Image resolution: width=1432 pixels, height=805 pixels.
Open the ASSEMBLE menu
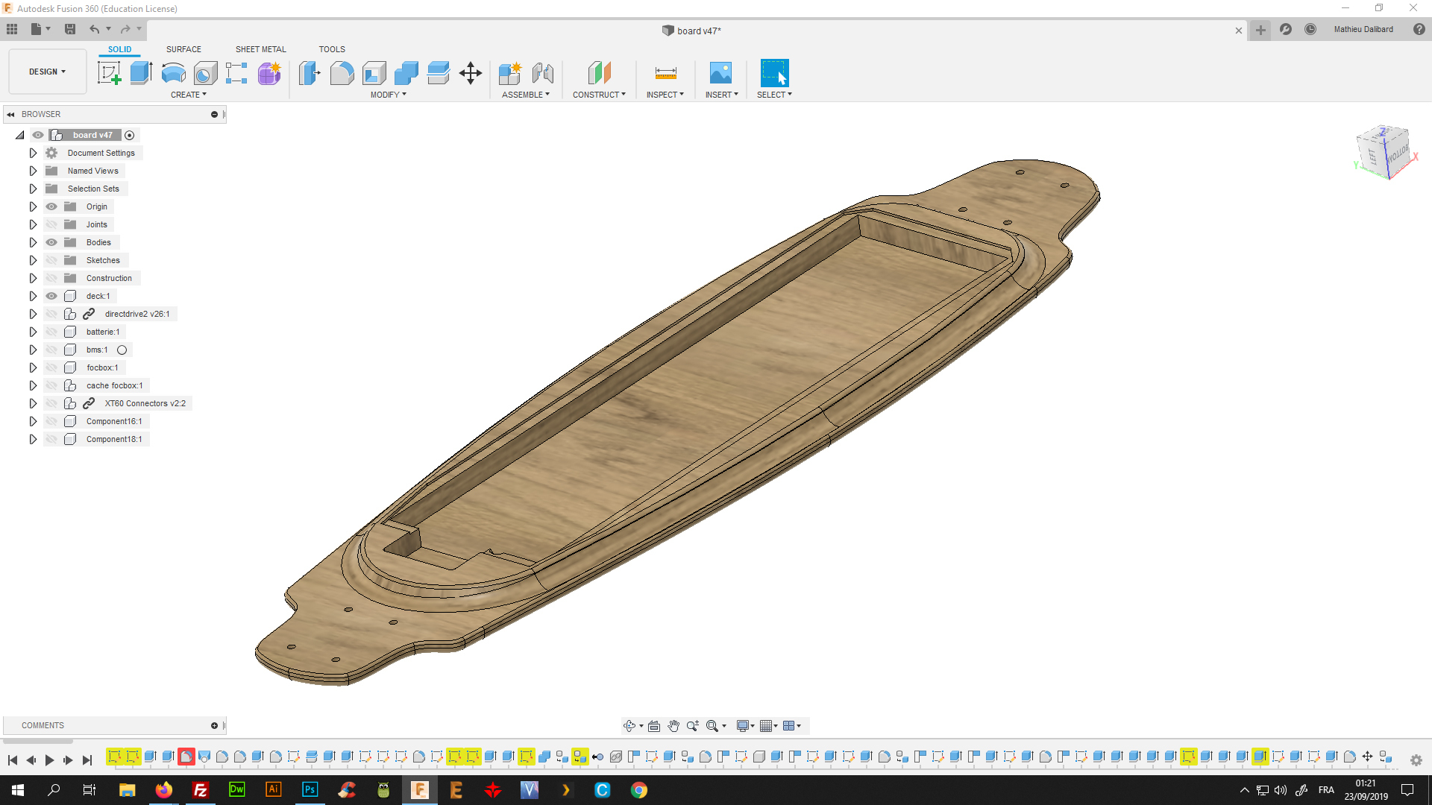coord(526,95)
